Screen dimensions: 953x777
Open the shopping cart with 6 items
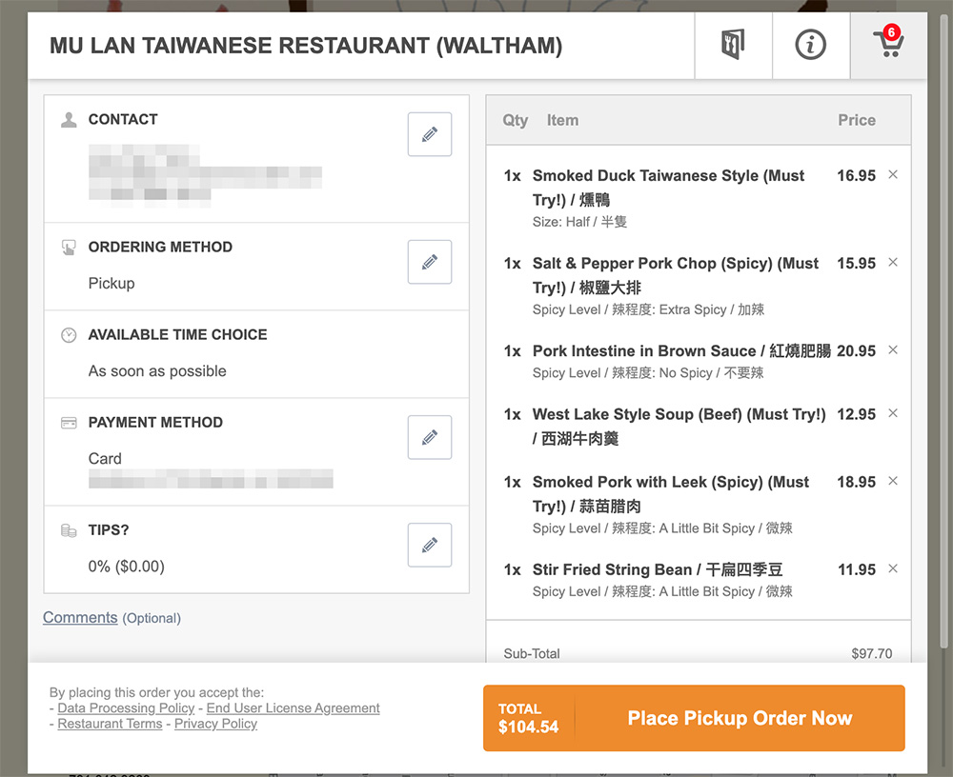(887, 45)
